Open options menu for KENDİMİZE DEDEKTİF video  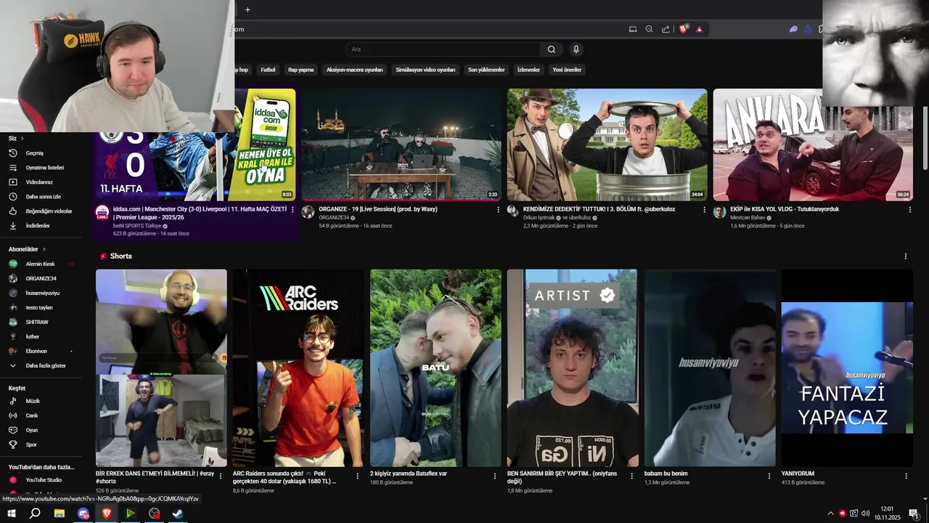(x=704, y=210)
